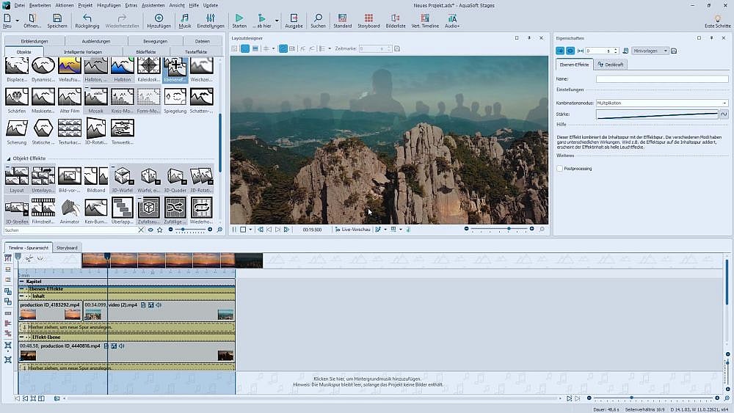Click the Starten playback button
Screen dimensions: 734x413
pyautogui.click(x=239, y=18)
